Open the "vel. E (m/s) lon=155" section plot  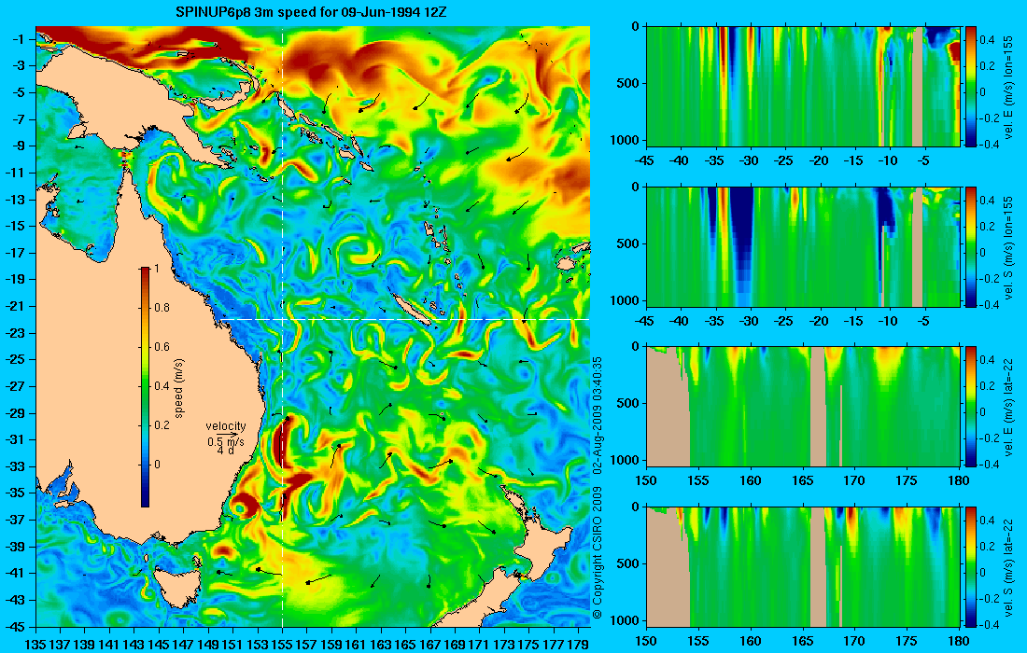(x=803, y=87)
